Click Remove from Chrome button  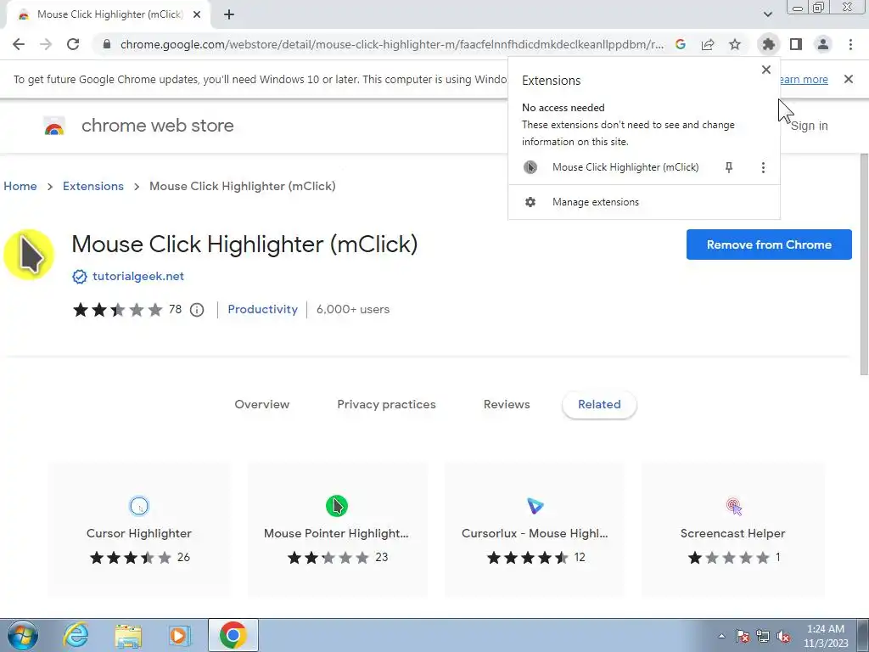[x=769, y=244]
